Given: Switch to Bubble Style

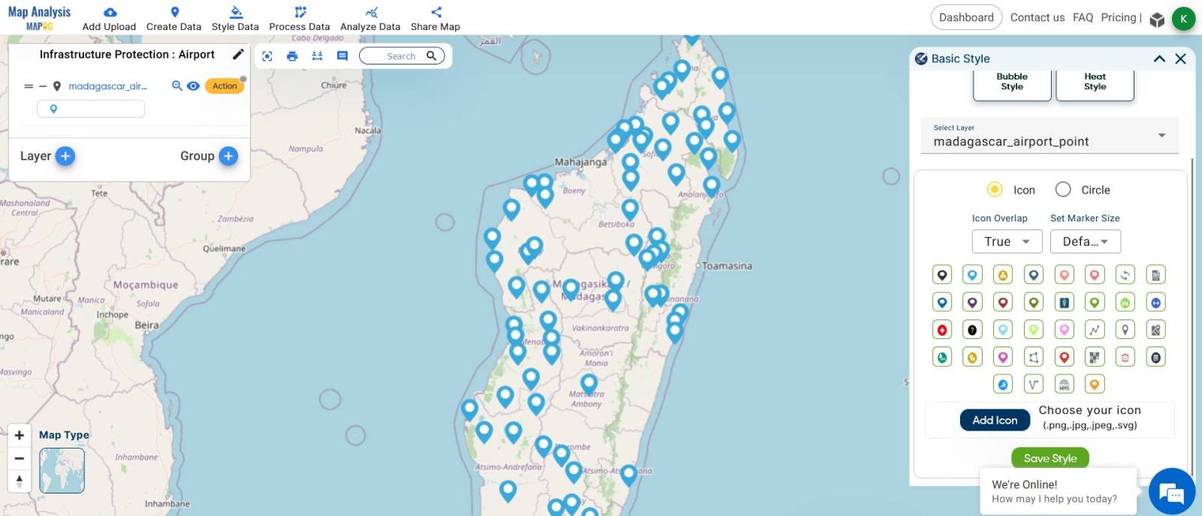Looking at the screenshot, I should tap(1012, 84).
